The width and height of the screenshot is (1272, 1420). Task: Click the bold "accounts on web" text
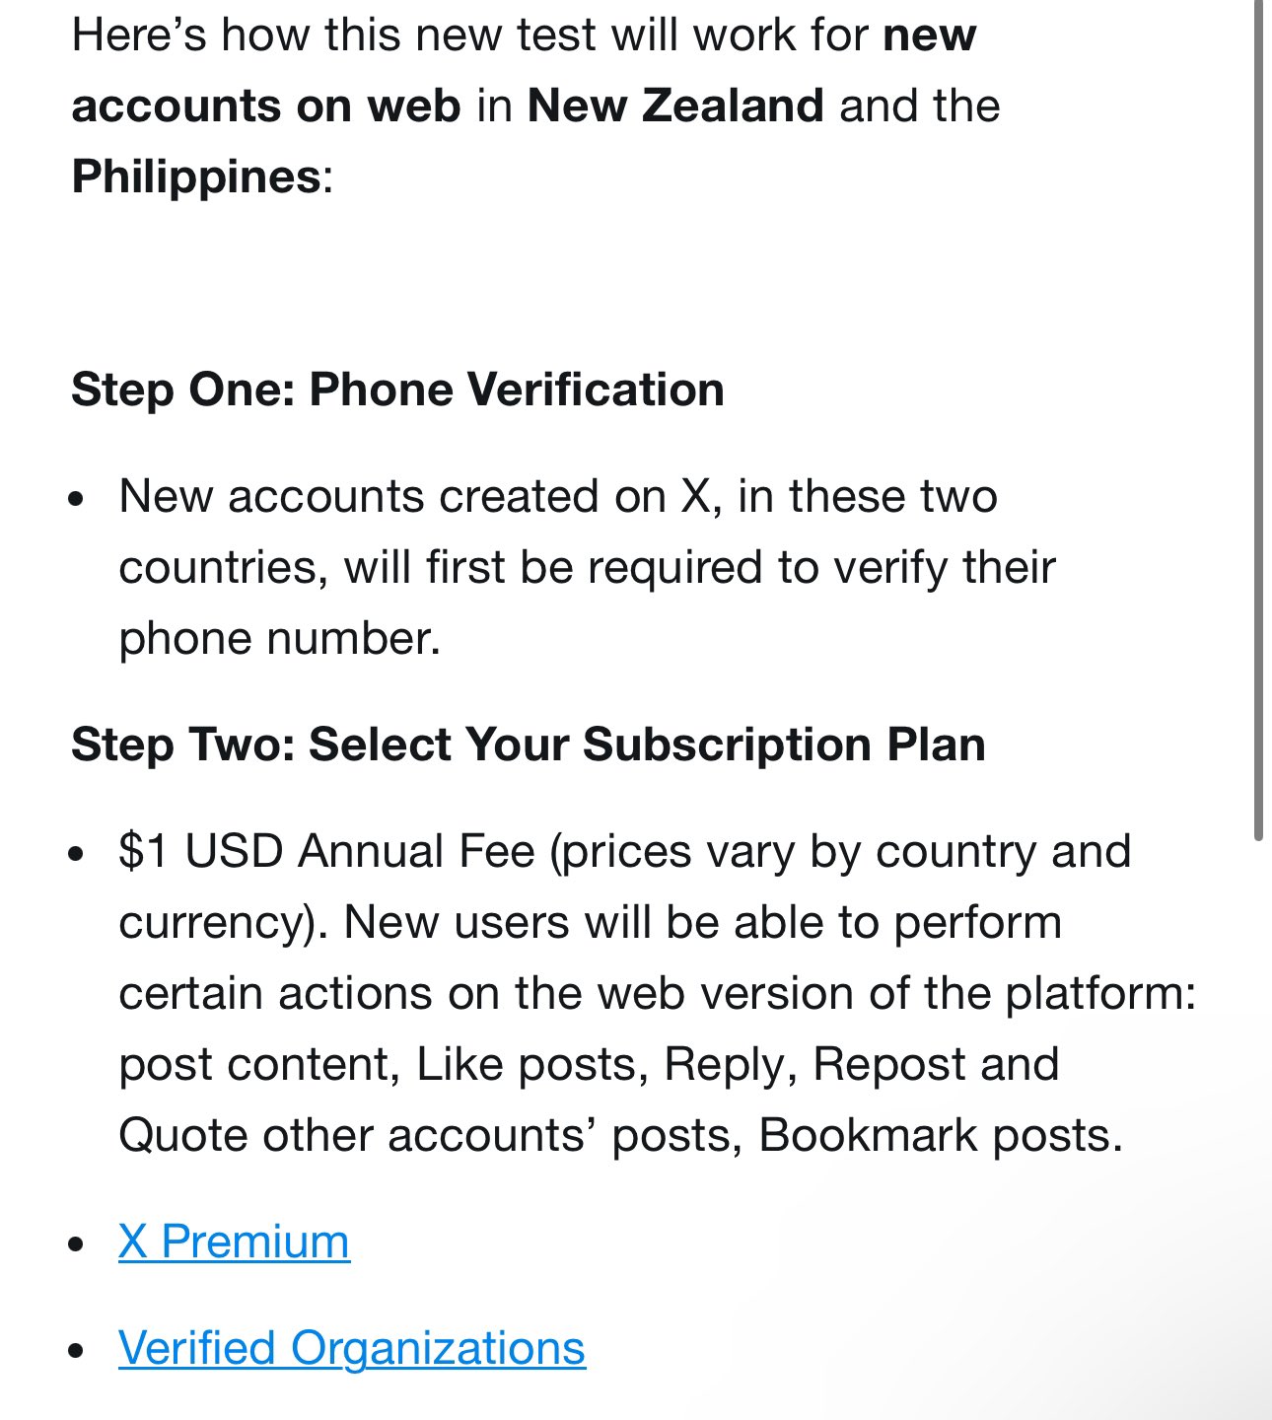pyautogui.click(x=266, y=106)
